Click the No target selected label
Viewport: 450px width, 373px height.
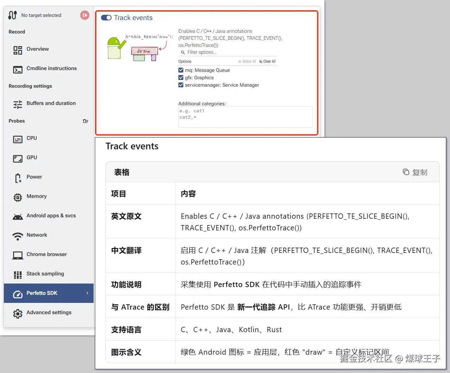[x=41, y=15]
